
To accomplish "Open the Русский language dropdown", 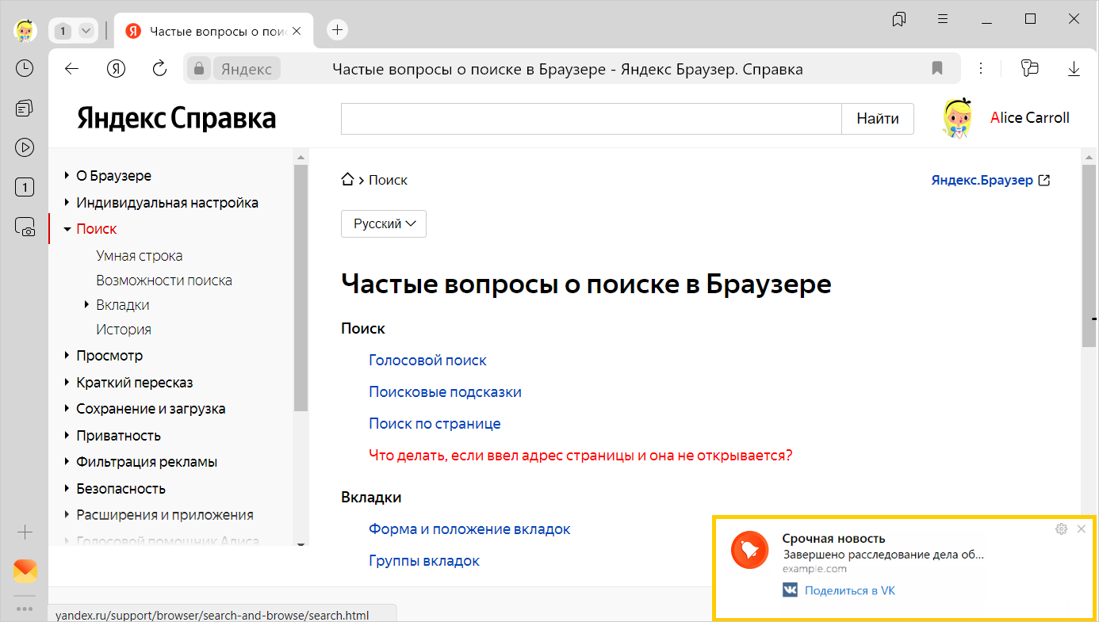I will click(x=384, y=224).
